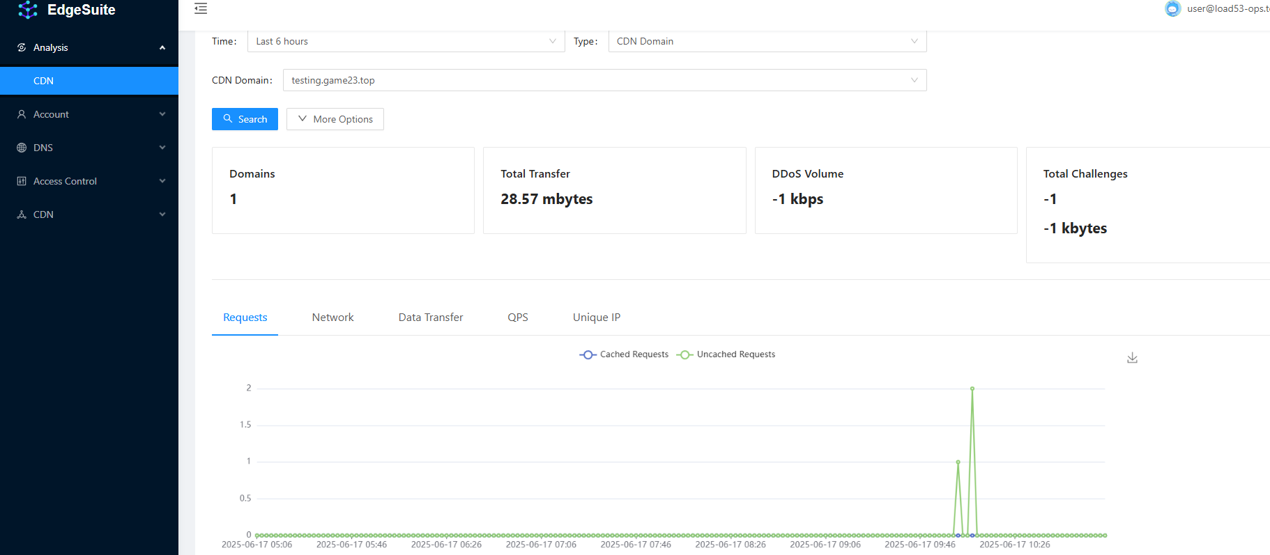
Task: Switch to the Data Transfer tab
Action: pos(430,318)
